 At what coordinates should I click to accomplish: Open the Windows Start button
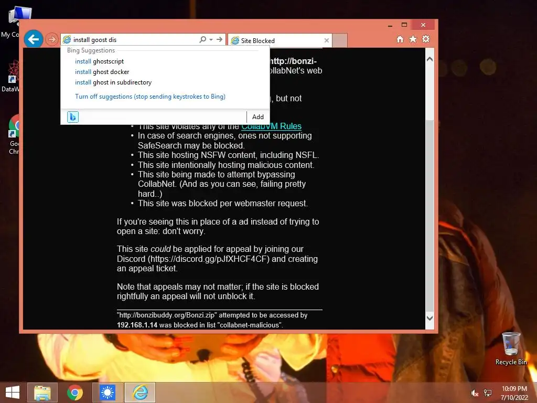pyautogui.click(x=13, y=393)
